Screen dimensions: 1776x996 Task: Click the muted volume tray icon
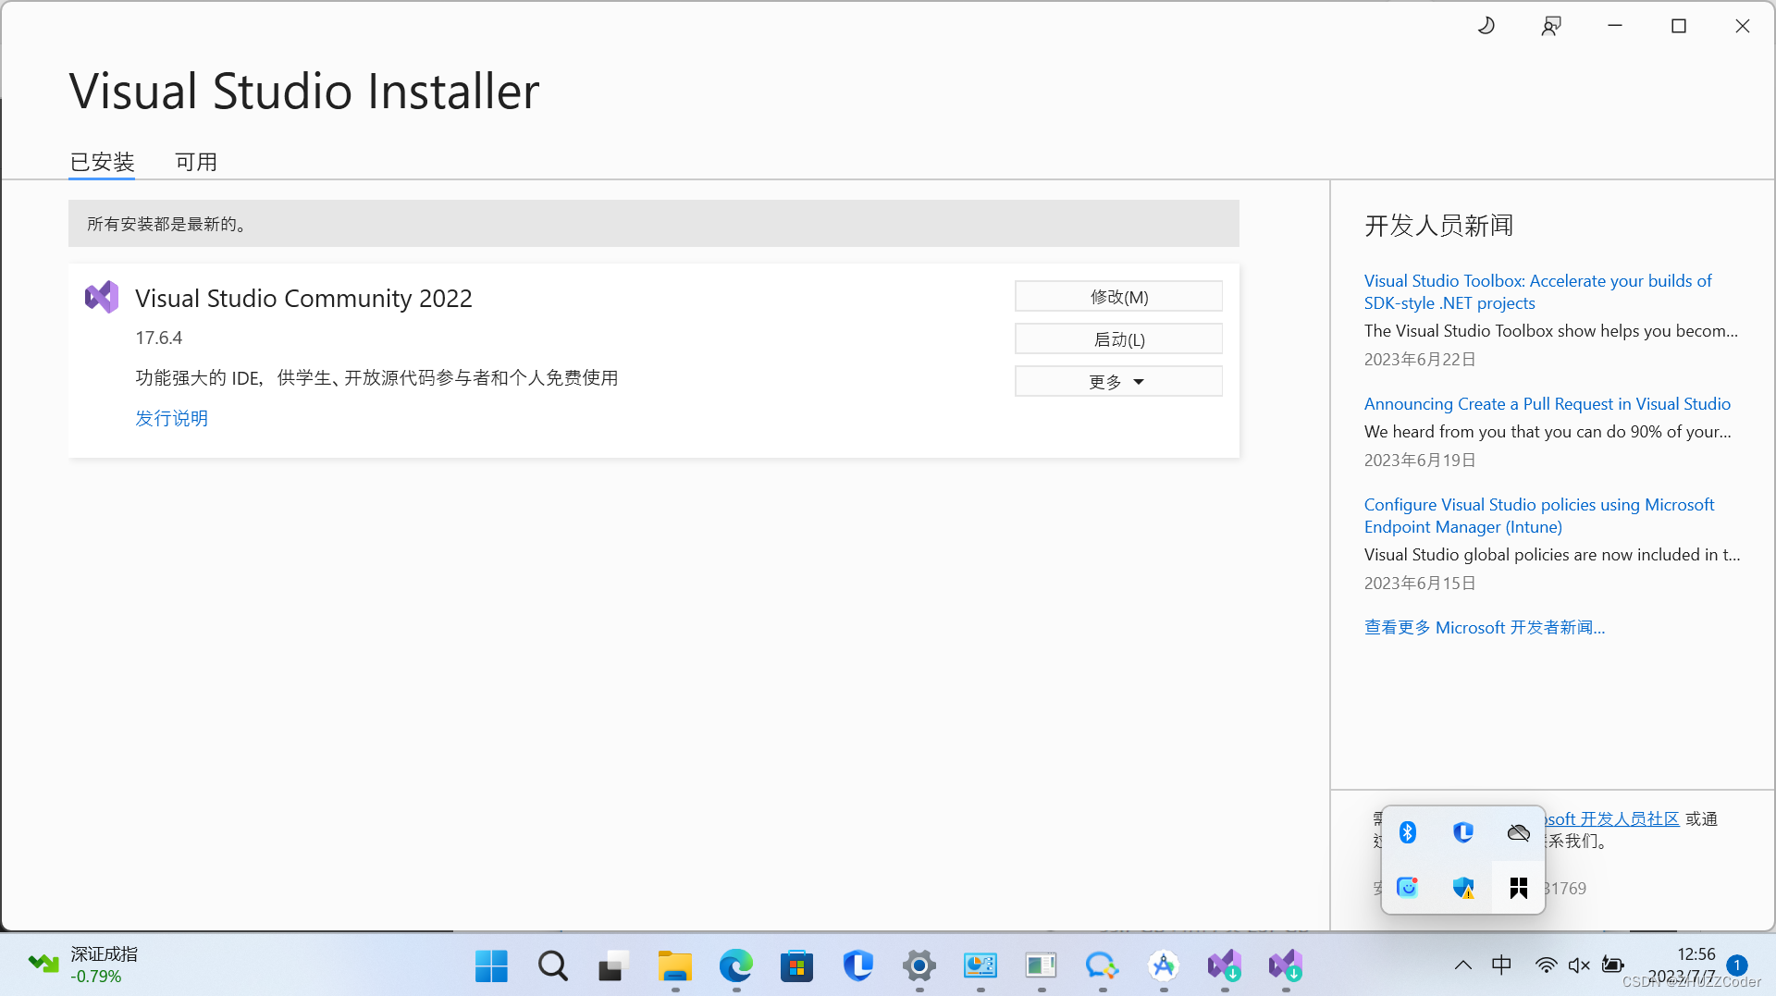pos(1579,965)
